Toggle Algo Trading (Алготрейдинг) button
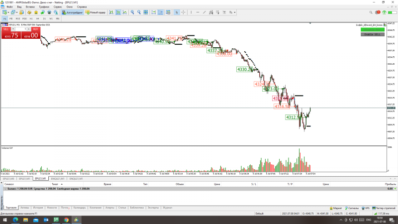This screenshot has height=224, width=398. tap(72, 12)
